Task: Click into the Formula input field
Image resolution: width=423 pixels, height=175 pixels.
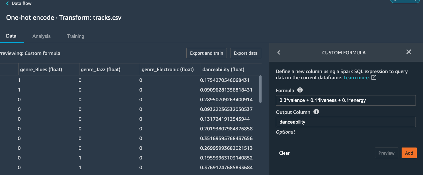Action: tap(346, 100)
